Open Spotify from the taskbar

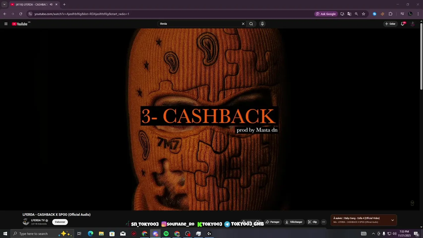[x=166, y=234]
